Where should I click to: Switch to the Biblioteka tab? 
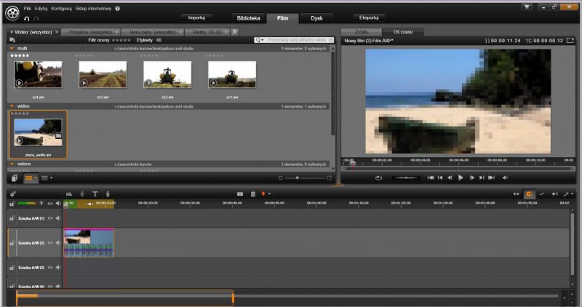coord(247,17)
